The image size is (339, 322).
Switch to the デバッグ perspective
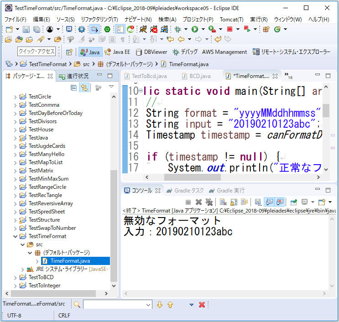185,52
